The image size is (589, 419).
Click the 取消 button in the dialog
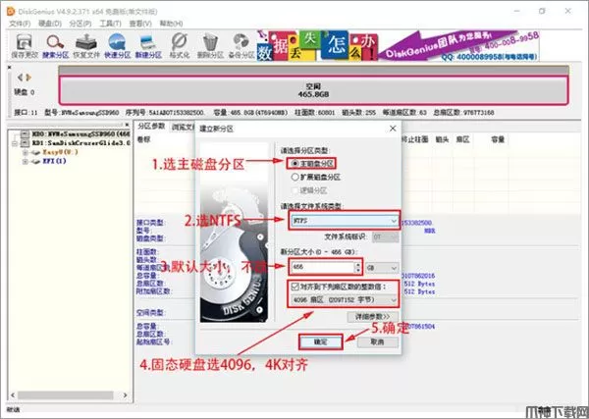point(377,342)
